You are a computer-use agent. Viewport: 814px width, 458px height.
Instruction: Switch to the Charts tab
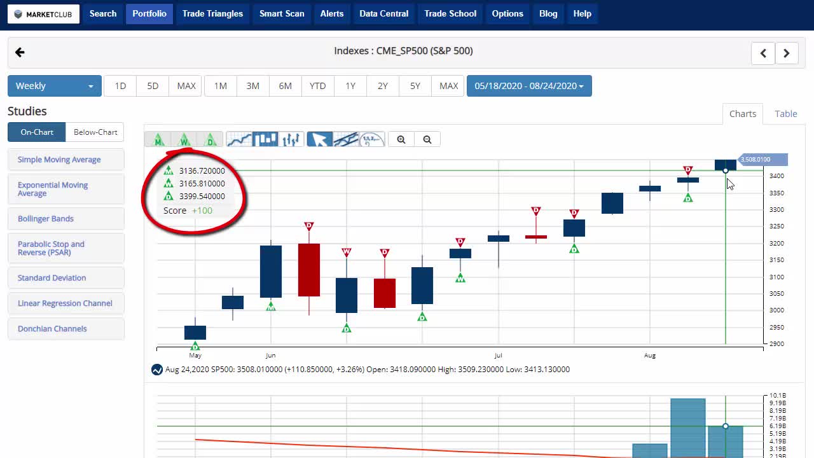[743, 114]
